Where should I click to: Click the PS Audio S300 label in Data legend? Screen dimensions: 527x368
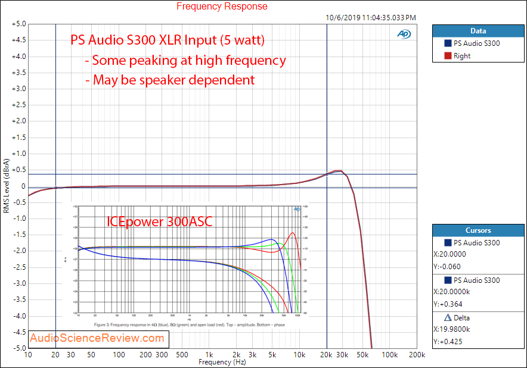tap(476, 43)
